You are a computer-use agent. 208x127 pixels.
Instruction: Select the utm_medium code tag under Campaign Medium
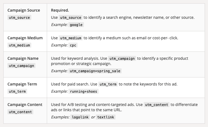19,45
